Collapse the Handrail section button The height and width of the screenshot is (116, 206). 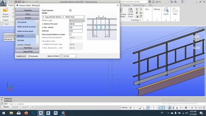click(x=27, y=18)
